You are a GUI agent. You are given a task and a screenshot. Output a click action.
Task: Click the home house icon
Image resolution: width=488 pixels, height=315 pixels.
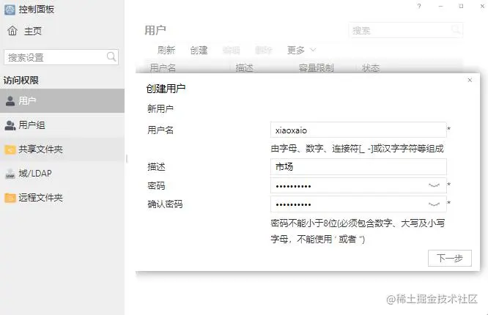12,31
